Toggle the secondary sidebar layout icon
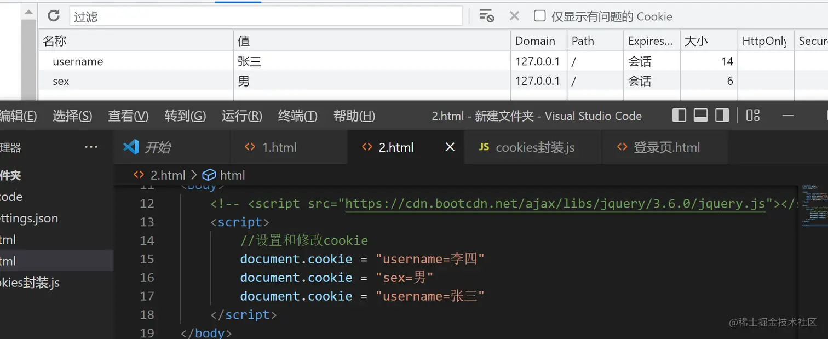This screenshot has height=339, width=828. click(x=722, y=116)
